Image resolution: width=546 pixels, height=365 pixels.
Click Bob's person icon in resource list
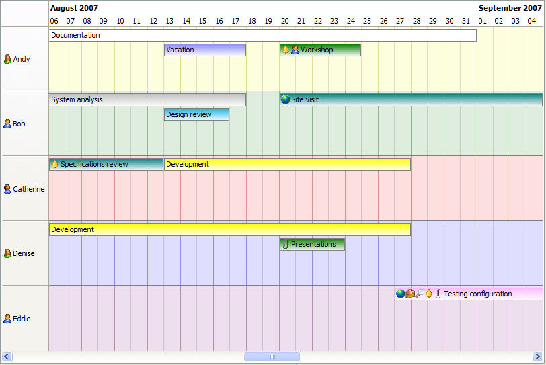(7, 124)
